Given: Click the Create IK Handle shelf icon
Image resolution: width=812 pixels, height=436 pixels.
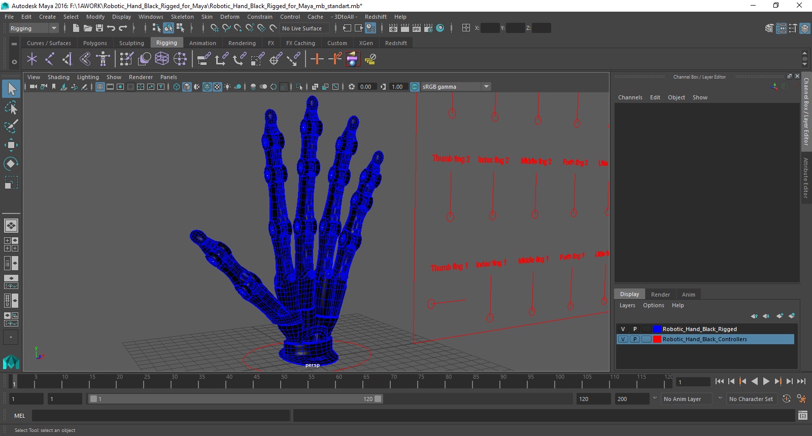Looking at the screenshot, I should click(67, 59).
